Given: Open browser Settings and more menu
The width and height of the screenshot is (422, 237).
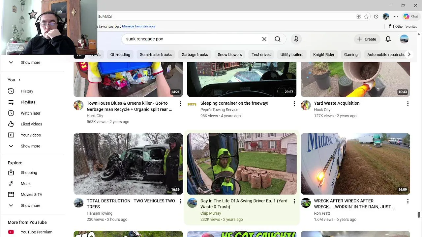Looking at the screenshot, I should pyautogui.click(x=396, y=16).
